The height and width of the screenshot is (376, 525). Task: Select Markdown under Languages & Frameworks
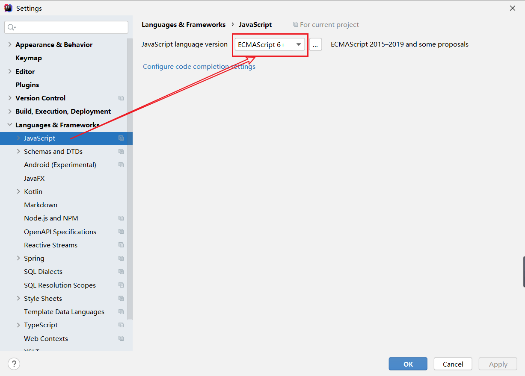point(41,205)
